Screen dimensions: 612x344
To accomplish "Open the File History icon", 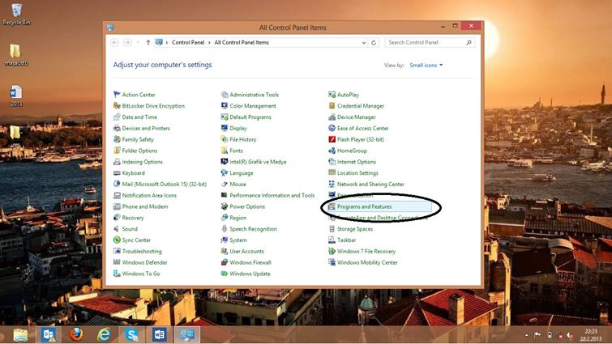I will (x=225, y=139).
